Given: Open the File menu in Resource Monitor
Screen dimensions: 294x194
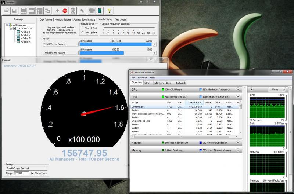Looking at the screenshot, I should [x=133, y=78].
